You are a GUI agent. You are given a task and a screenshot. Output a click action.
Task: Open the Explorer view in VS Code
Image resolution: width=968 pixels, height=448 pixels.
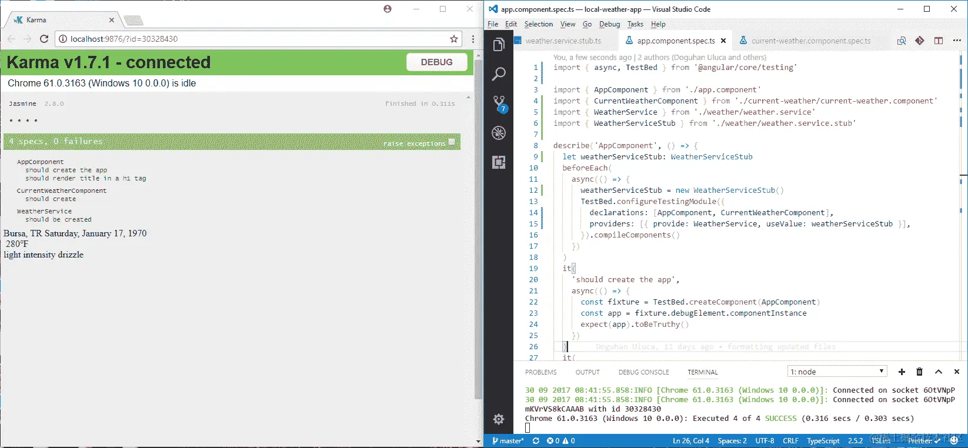click(x=499, y=45)
